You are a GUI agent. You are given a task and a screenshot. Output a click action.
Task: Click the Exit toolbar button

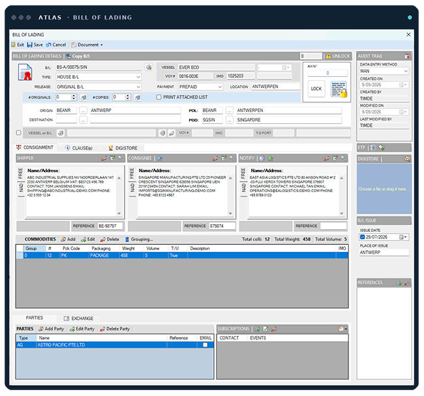click(x=18, y=45)
